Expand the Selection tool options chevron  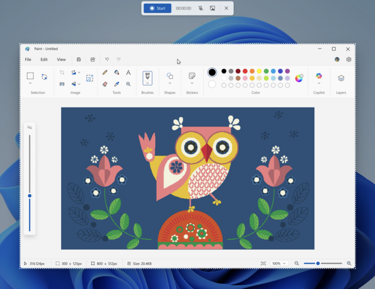point(30,83)
